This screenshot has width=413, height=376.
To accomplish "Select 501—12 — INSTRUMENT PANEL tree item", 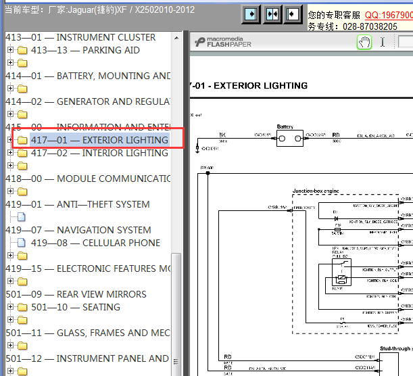I will click(87, 358).
